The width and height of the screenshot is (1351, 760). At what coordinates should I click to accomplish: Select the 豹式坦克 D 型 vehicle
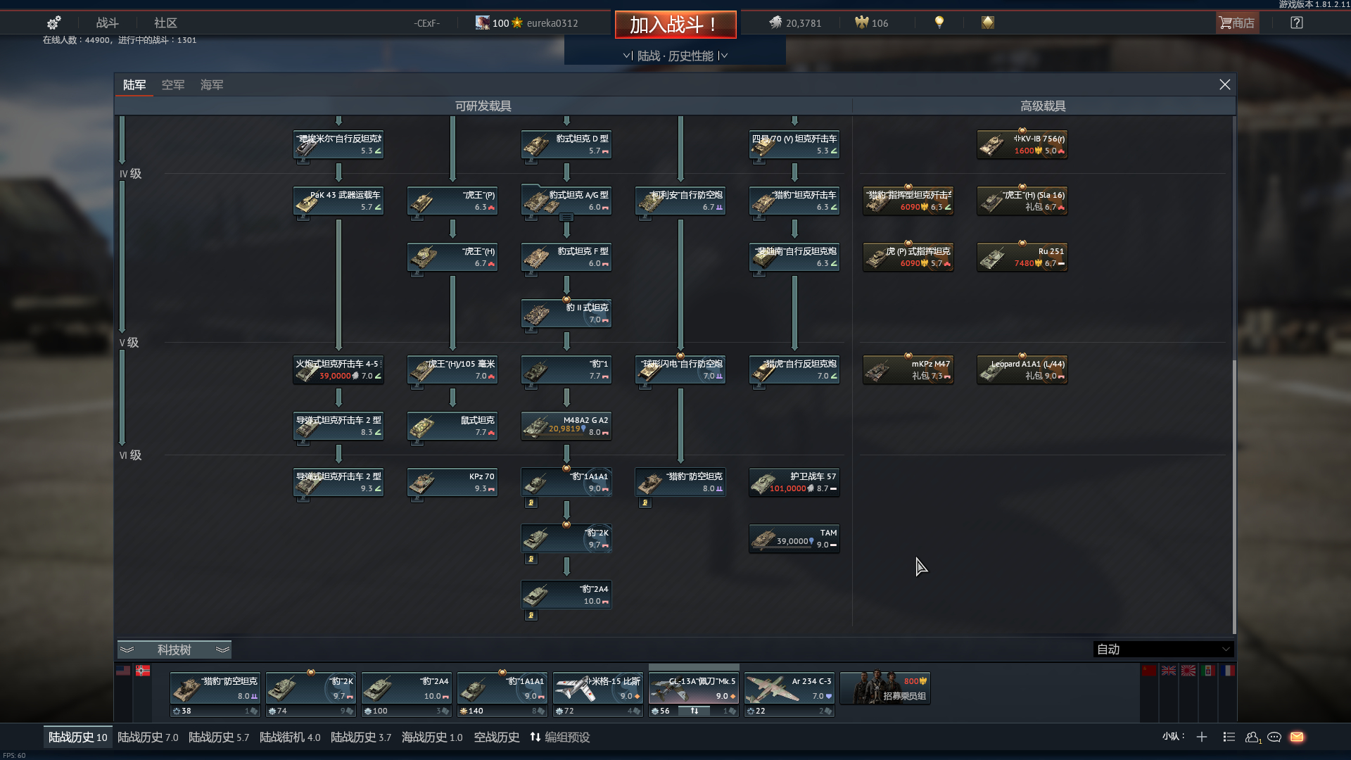566,144
